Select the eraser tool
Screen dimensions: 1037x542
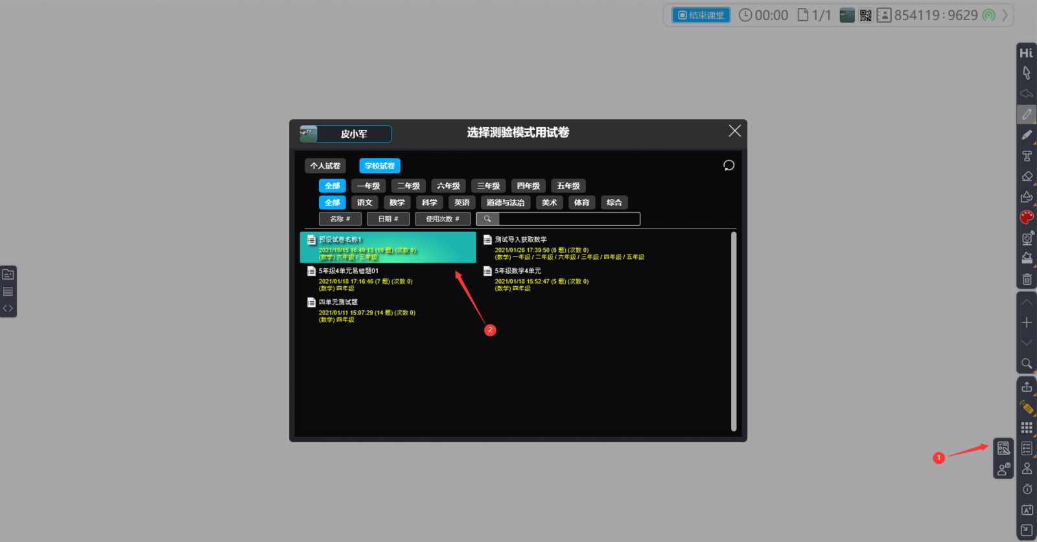point(1027,176)
